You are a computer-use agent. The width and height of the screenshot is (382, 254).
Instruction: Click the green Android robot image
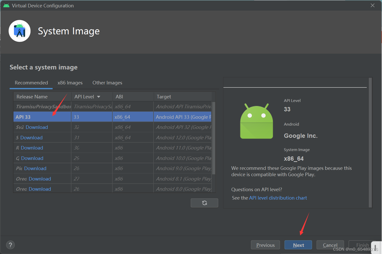pos(256,121)
